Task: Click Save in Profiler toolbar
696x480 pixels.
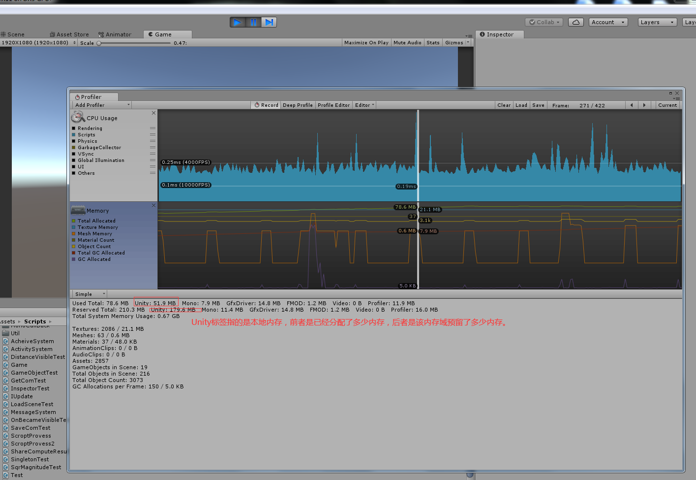Action: coord(539,105)
